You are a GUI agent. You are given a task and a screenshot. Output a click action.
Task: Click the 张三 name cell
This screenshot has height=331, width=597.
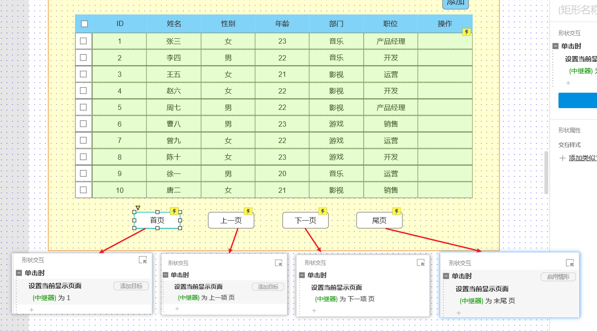point(174,41)
